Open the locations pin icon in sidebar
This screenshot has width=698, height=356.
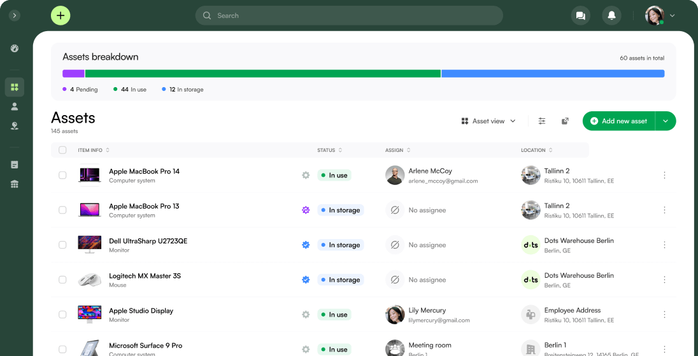click(x=15, y=126)
